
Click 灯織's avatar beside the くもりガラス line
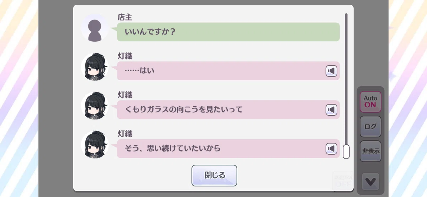point(95,106)
